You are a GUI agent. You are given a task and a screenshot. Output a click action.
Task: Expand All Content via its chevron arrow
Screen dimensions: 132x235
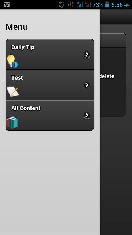click(x=87, y=115)
